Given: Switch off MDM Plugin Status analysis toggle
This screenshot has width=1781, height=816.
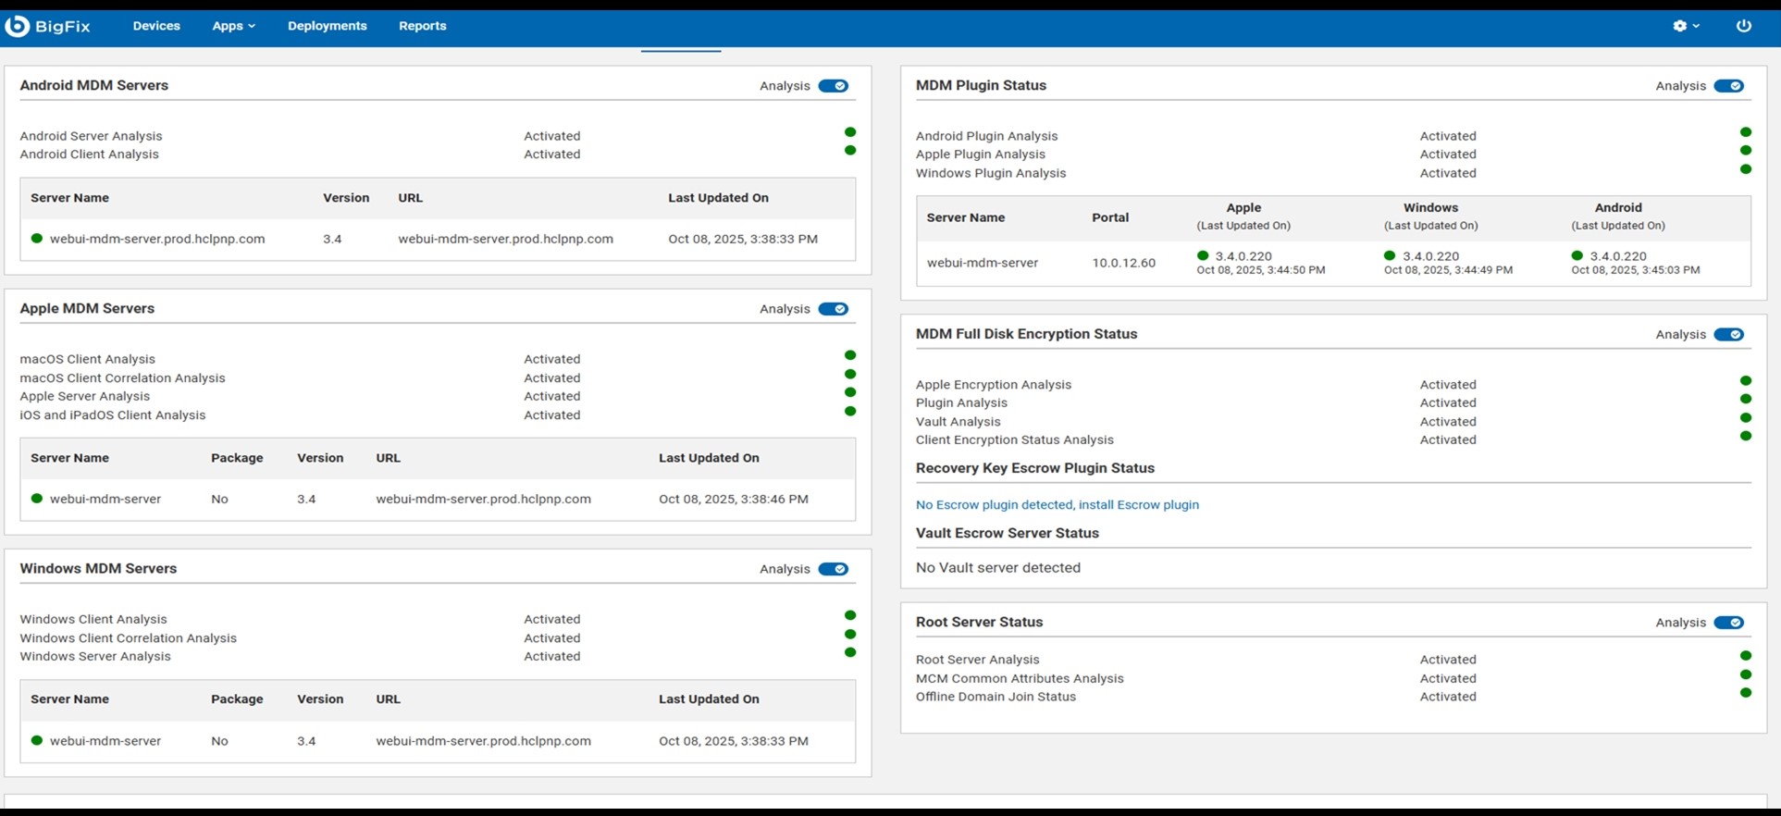Looking at the screenshot, I should [x=1728, y=86].
